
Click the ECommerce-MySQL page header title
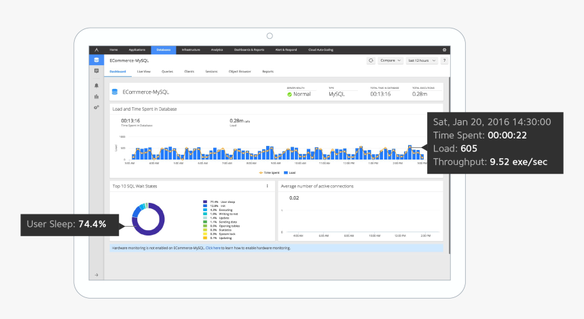click(129, 60)
